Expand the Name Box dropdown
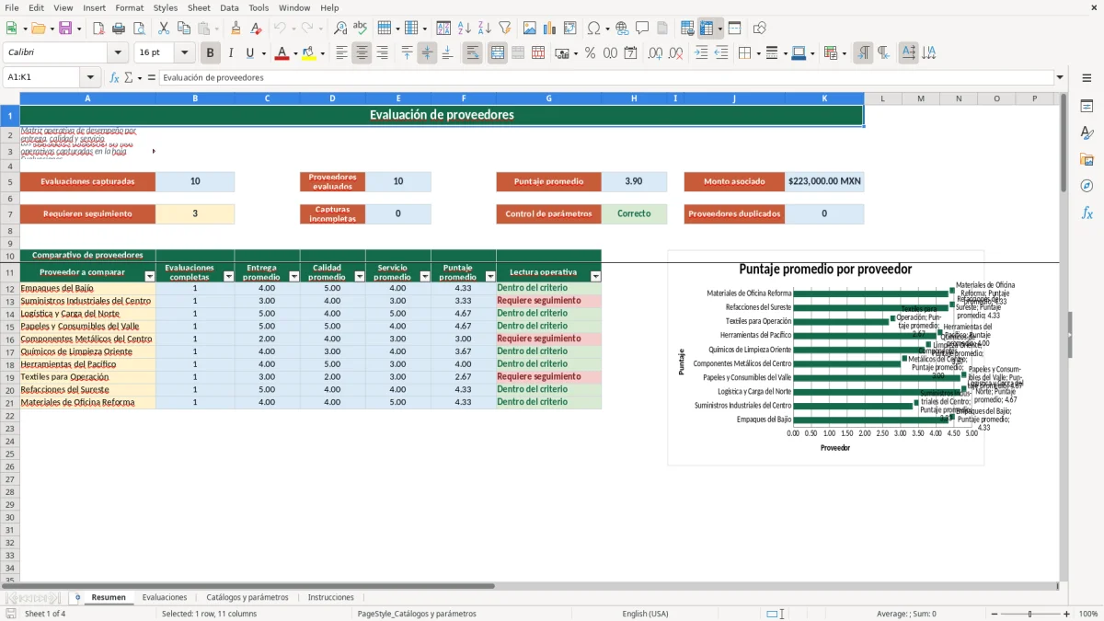Screen dimensions: 1104x621 pyautogui.click(x=90, y=78)
